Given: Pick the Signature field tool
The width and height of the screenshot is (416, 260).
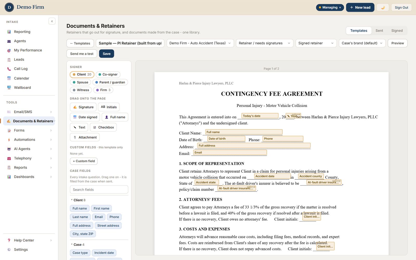Looking at the screenshot, I should 83,107.
